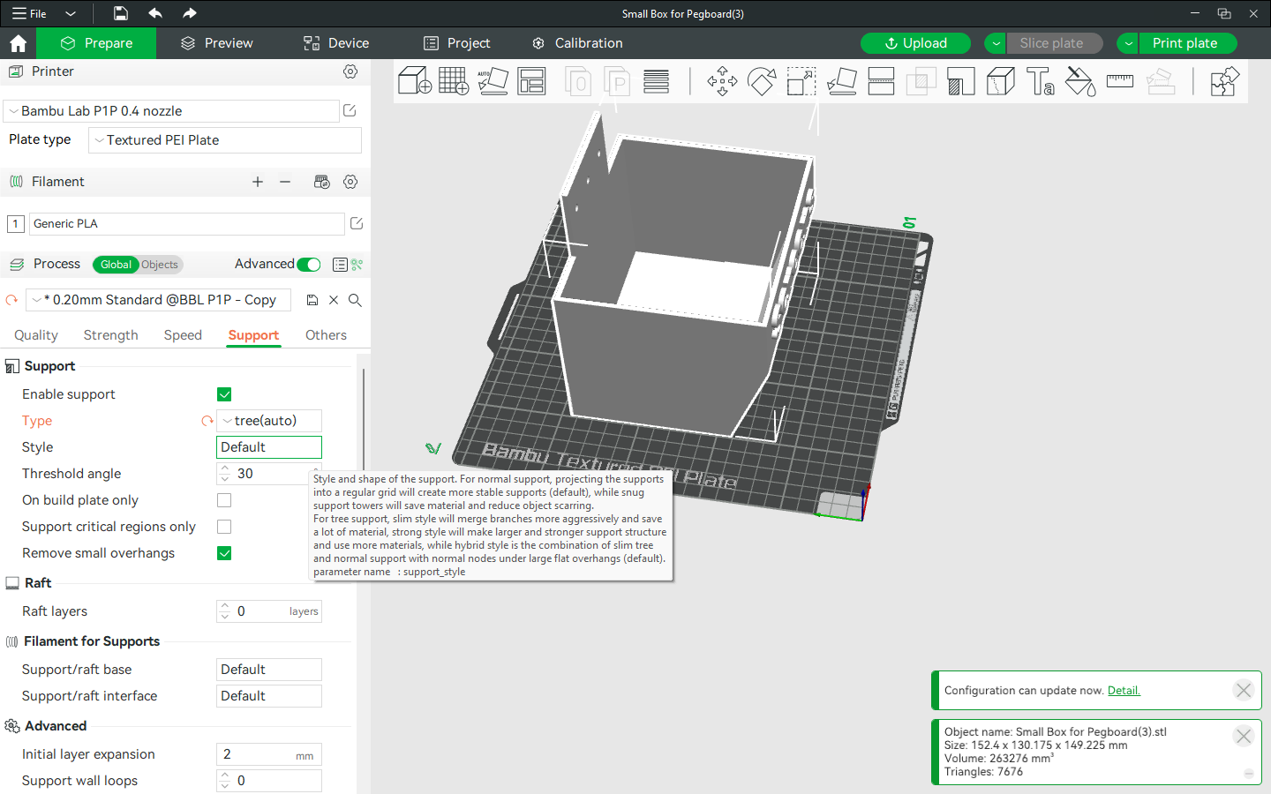1271x794 pixels.
Task: Open the Preview tab
Action: coord(216,43)
